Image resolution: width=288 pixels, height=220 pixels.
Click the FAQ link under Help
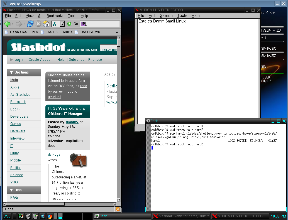[14, 198]
